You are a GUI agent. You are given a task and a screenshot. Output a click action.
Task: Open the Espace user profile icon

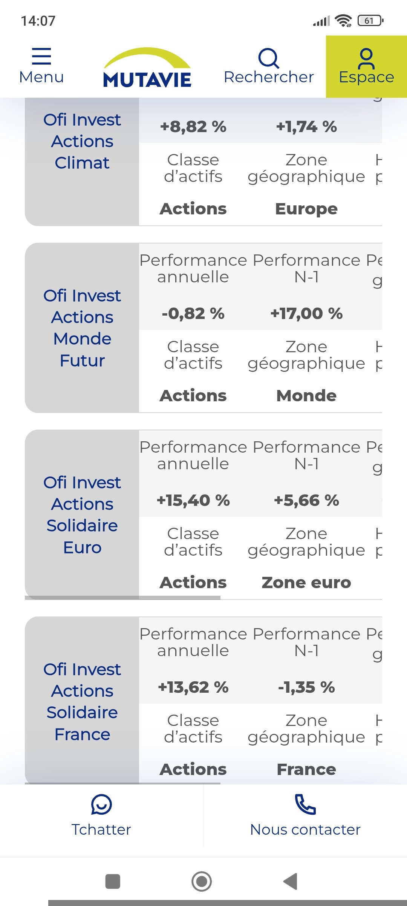366,59
